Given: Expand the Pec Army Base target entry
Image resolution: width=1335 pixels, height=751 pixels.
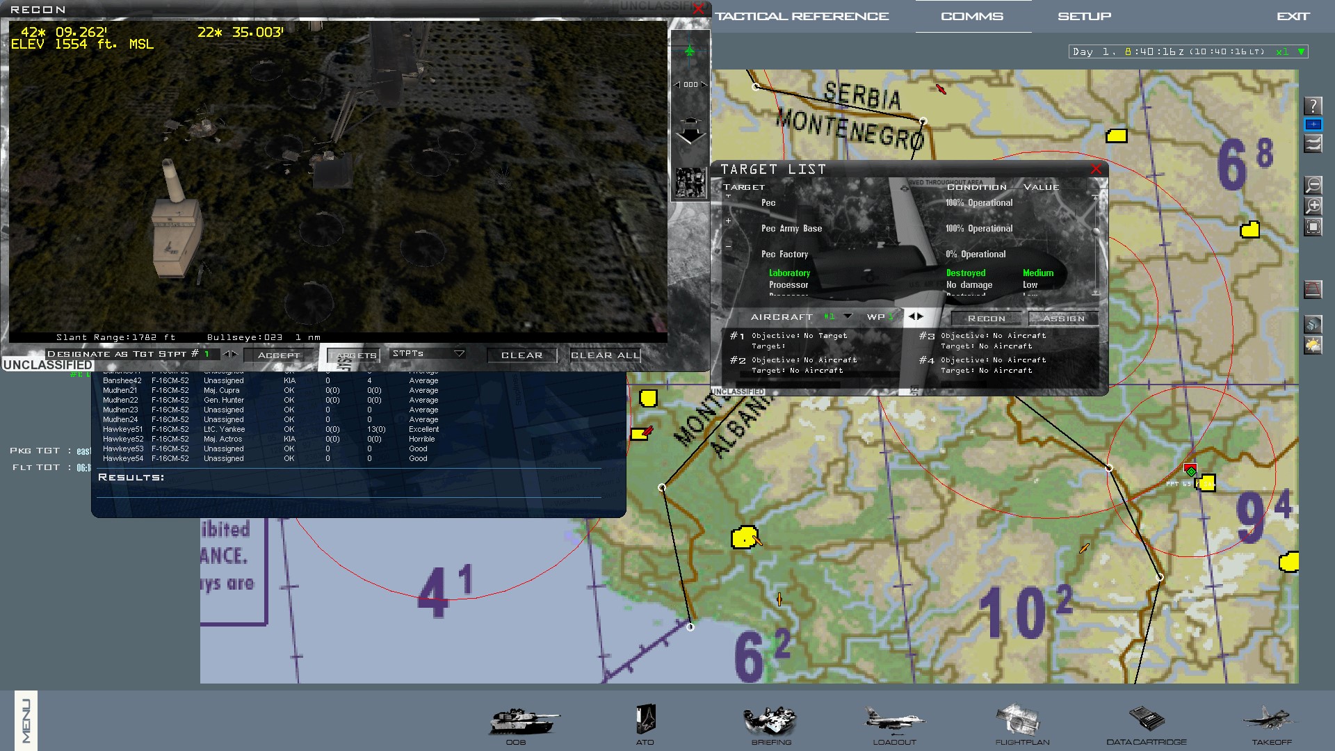Looking at the screenshot, I should 728,221.
